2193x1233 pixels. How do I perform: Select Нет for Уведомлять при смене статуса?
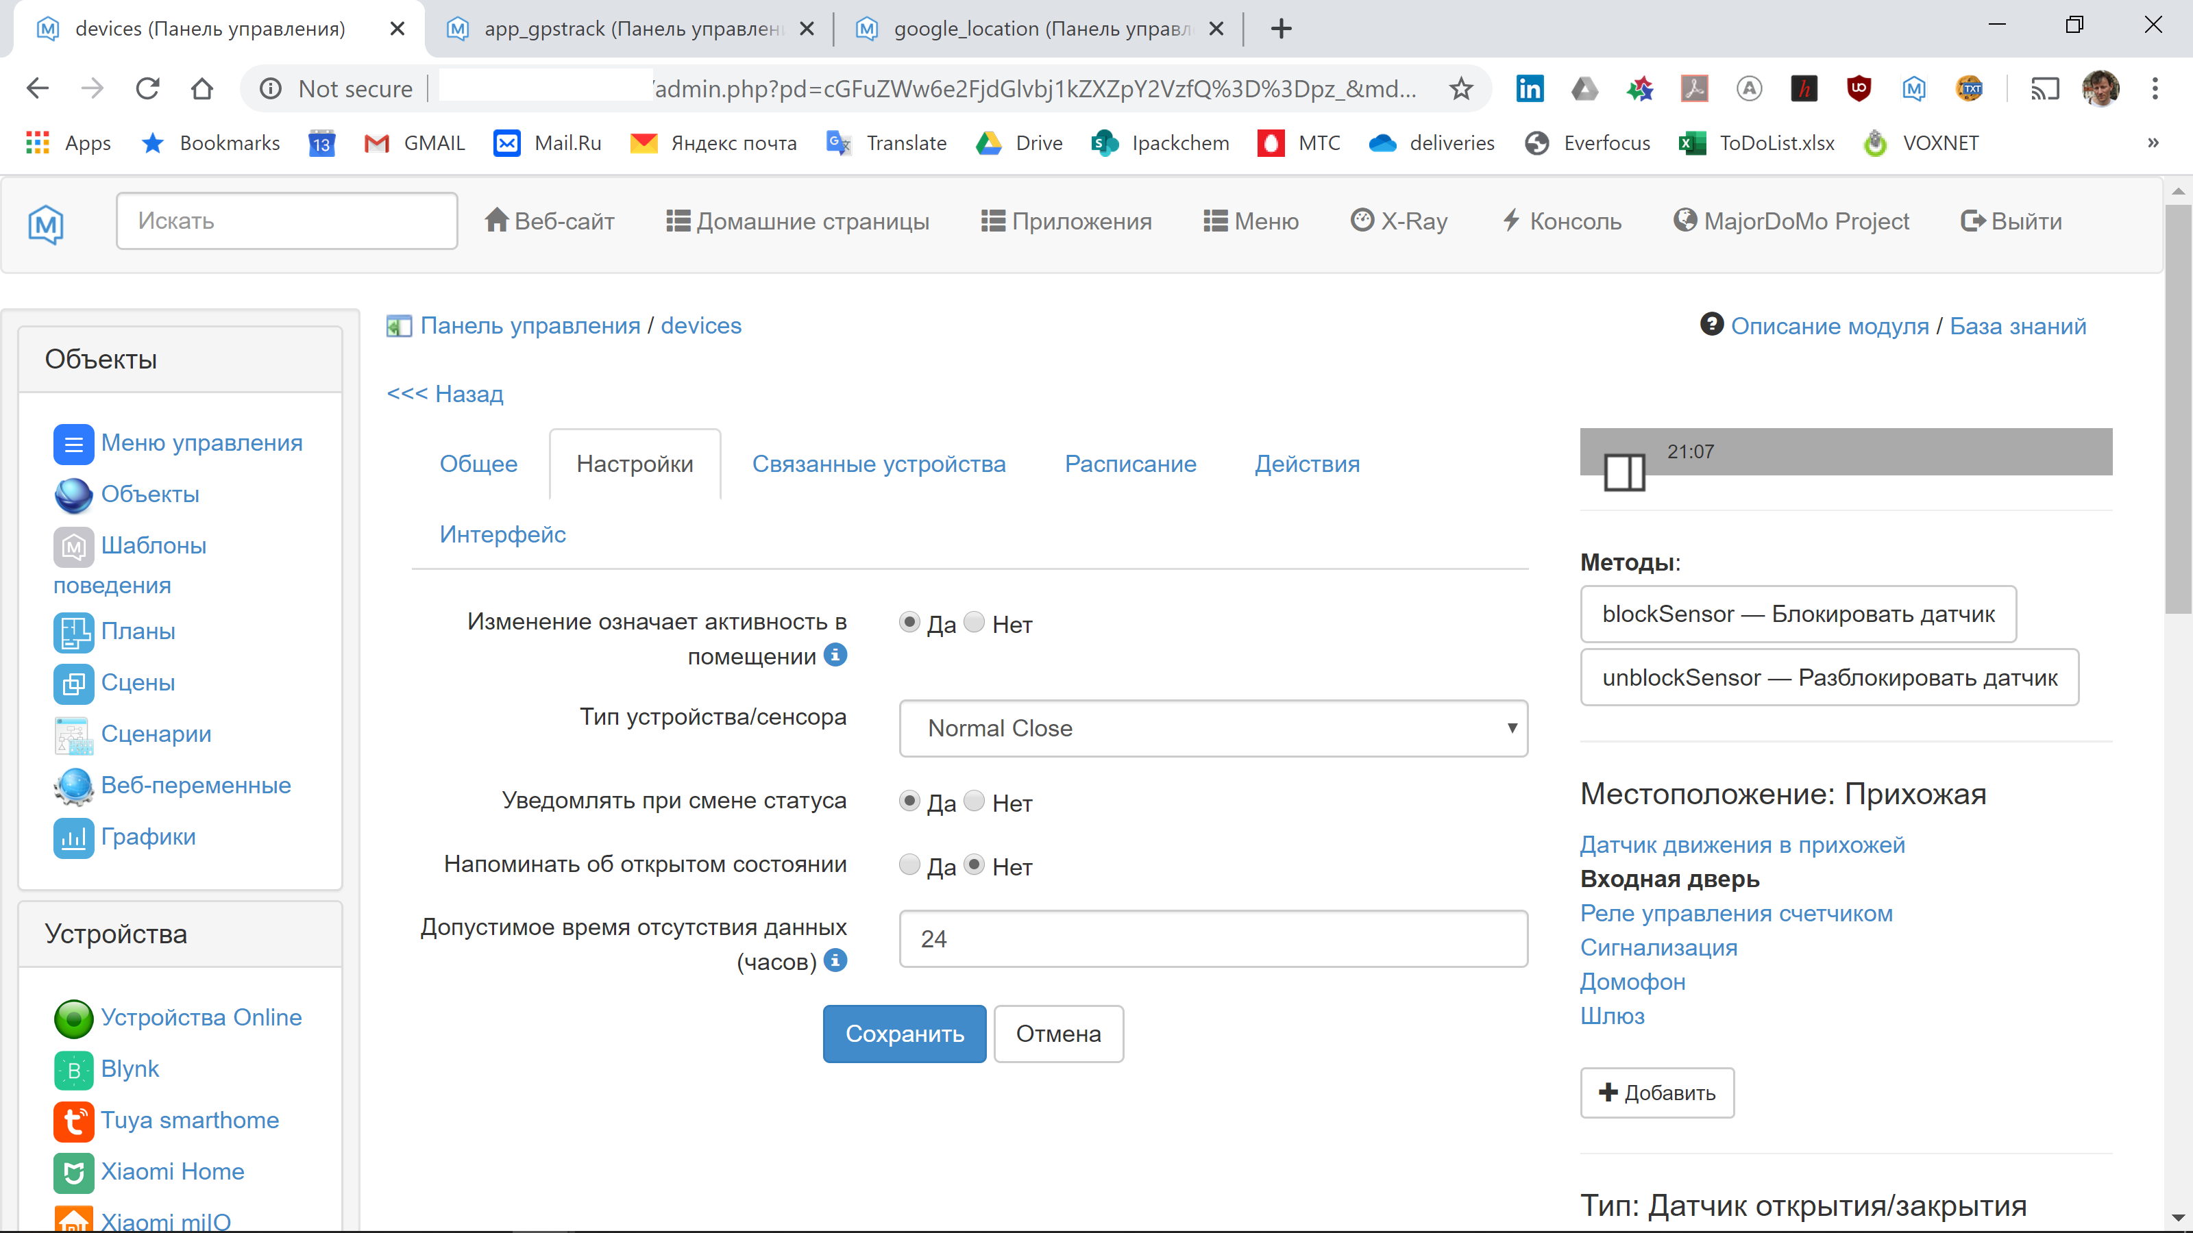click(x=975, y=801)
